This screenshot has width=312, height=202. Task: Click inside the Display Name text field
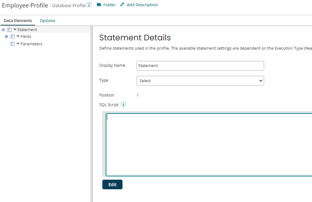tap(200, 66)
